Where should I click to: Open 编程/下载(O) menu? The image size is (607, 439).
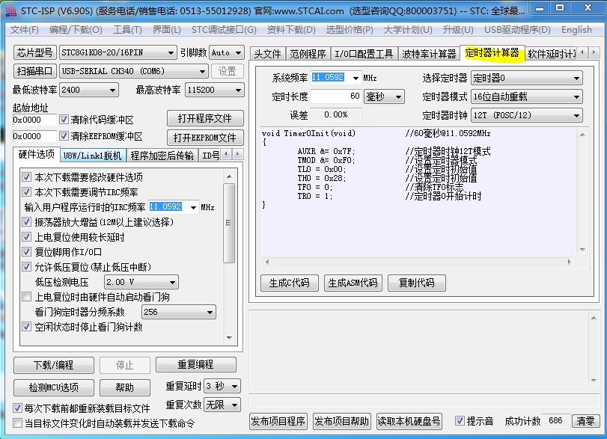[x=76, y=30]
